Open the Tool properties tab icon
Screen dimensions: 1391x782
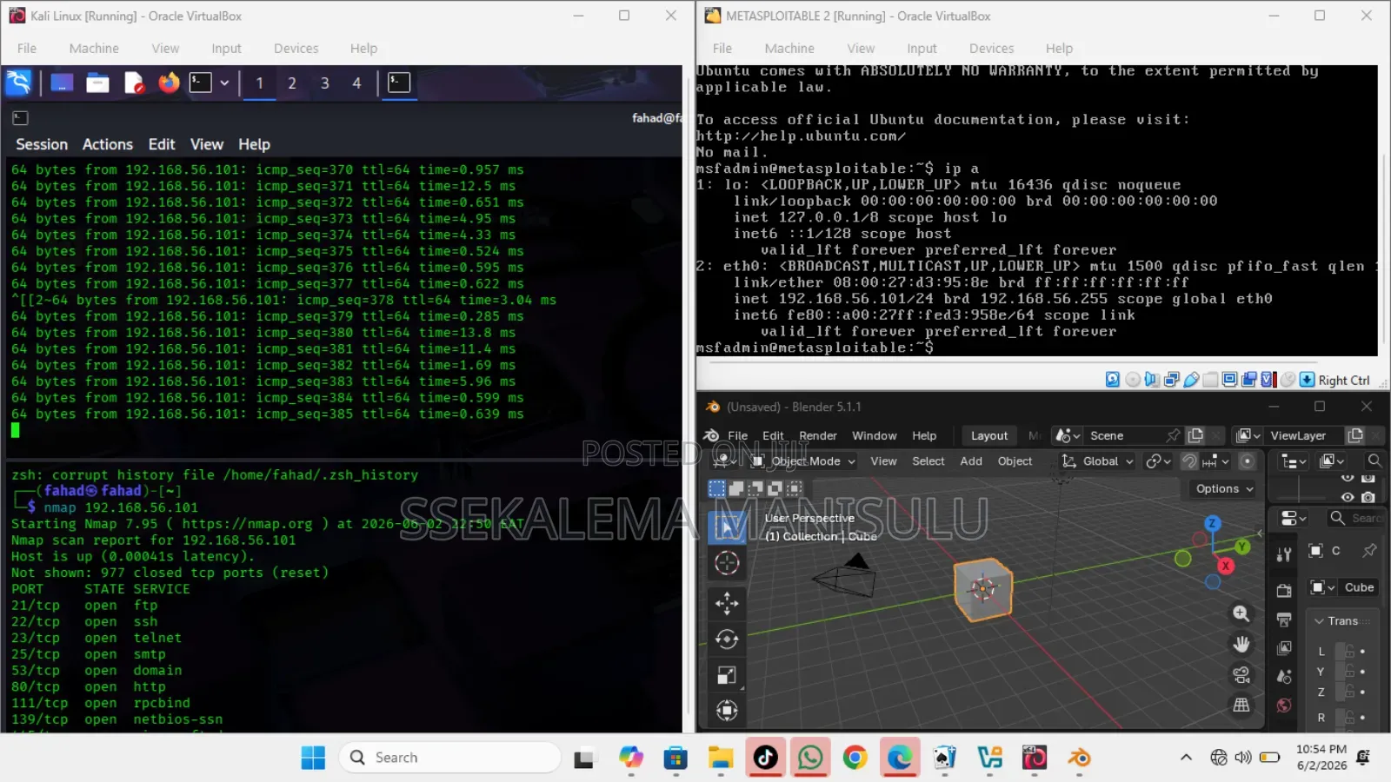coord(1284,555)
